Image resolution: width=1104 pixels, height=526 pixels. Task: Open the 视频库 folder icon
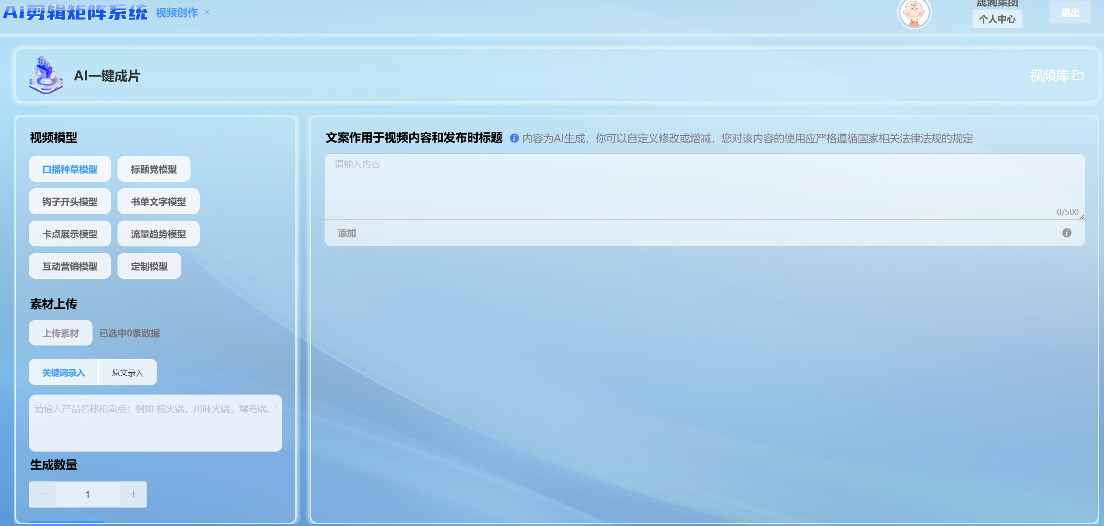[x=1078, y=76]
